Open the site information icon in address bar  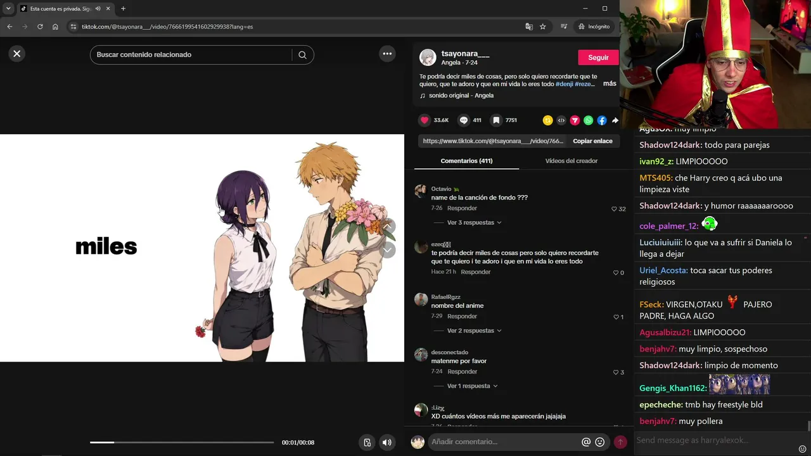point(73,27)
